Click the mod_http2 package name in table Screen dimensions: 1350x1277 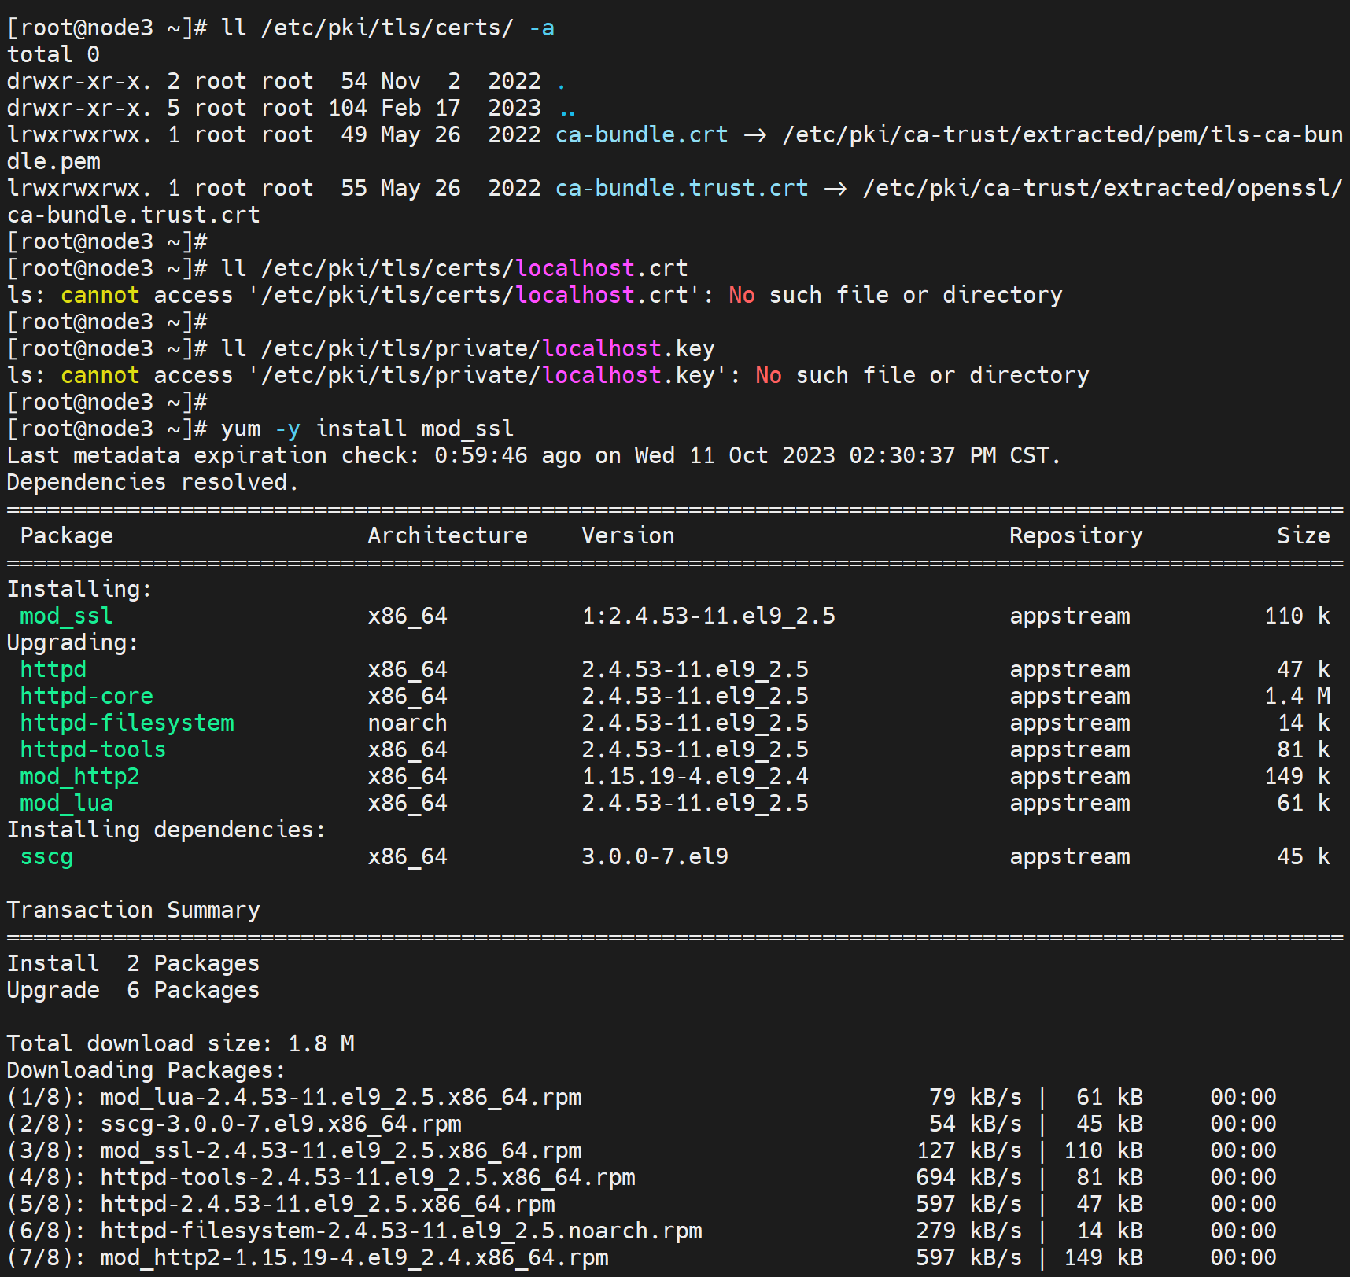tap(79, 776)
